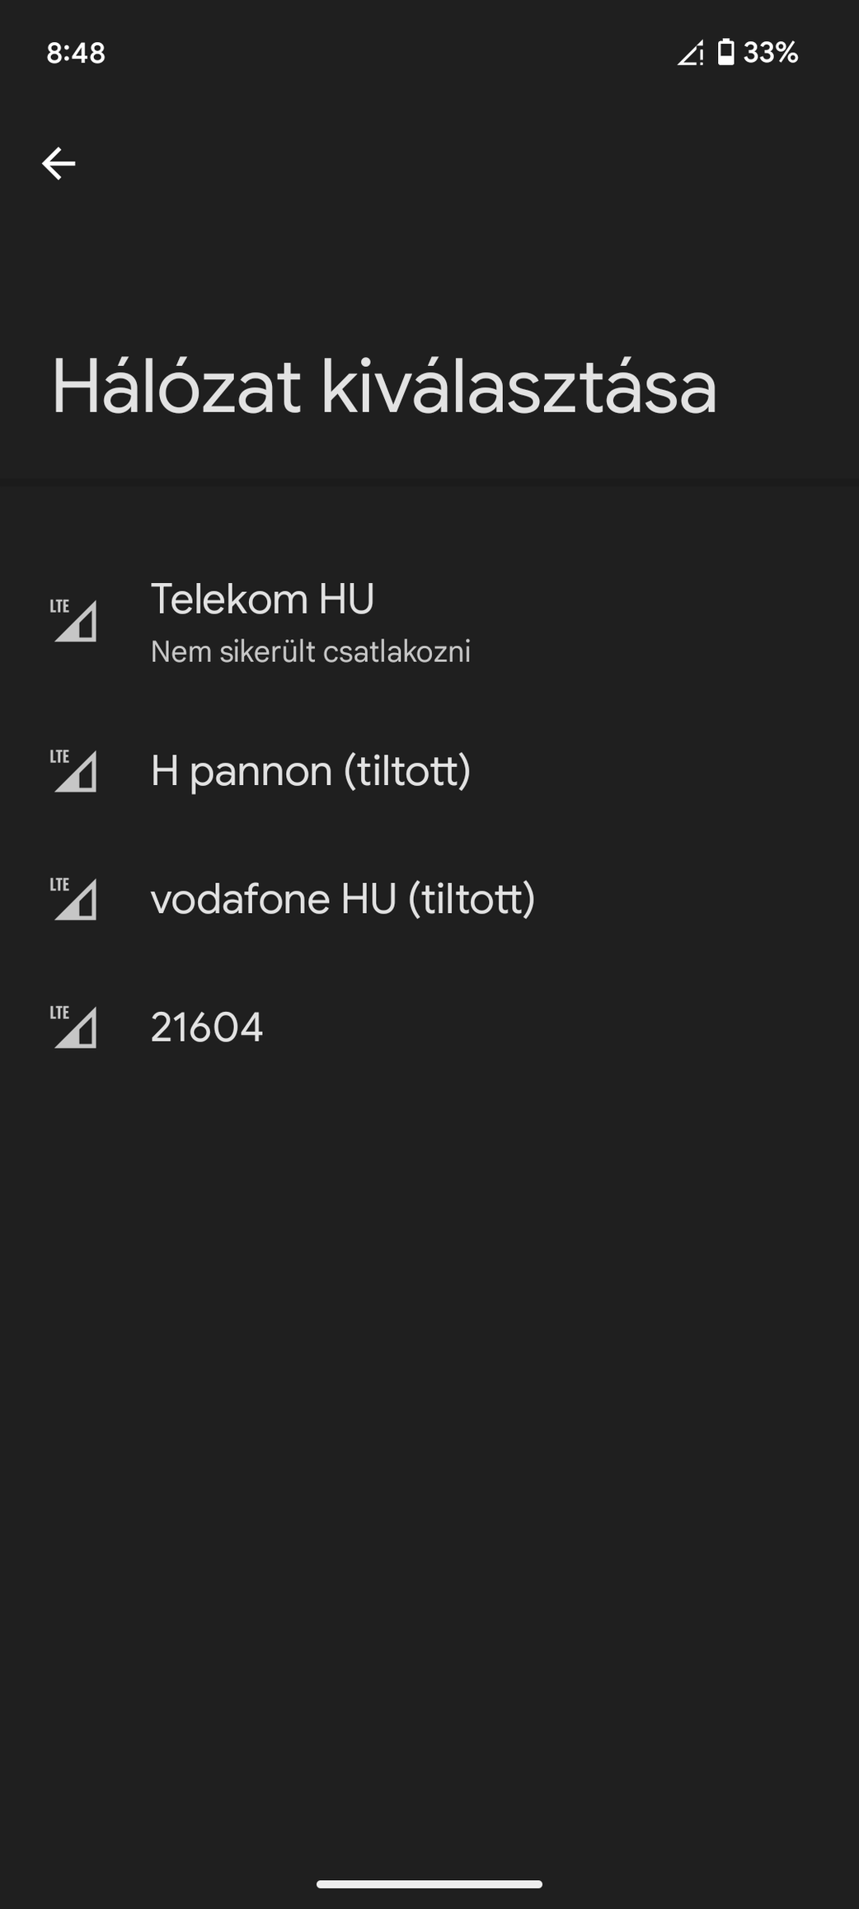859x1909 pixels.
Task: Tap the "HU" part of vodafone HU
Action: [369, 899]
